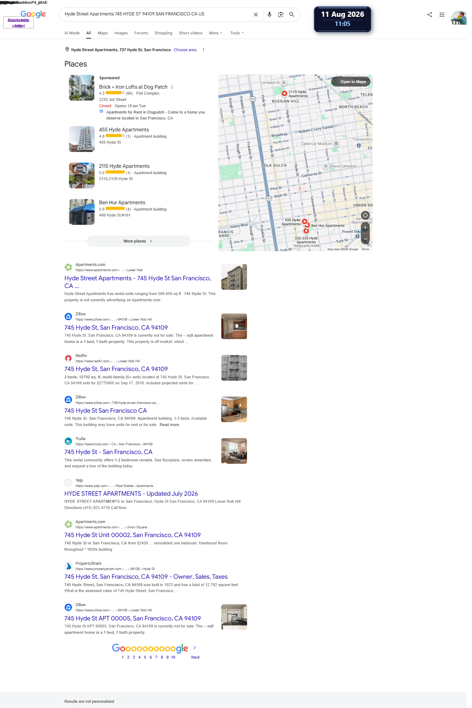Click the Next page link

click(x=195, y=657)
